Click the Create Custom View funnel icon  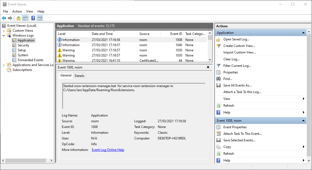pos(218,46)
